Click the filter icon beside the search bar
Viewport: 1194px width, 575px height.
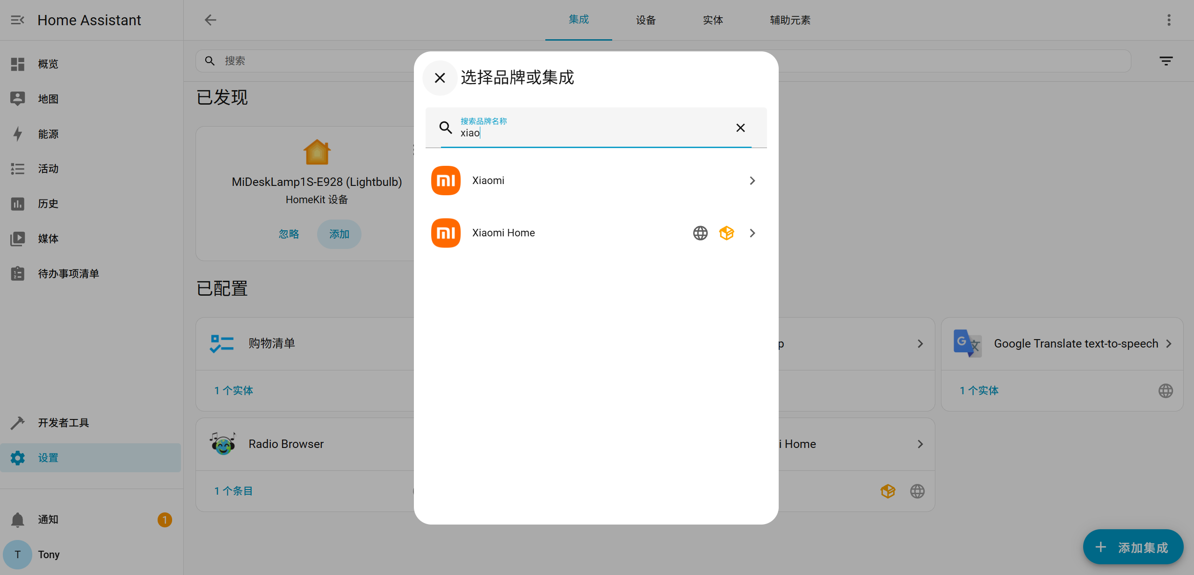1166,61
